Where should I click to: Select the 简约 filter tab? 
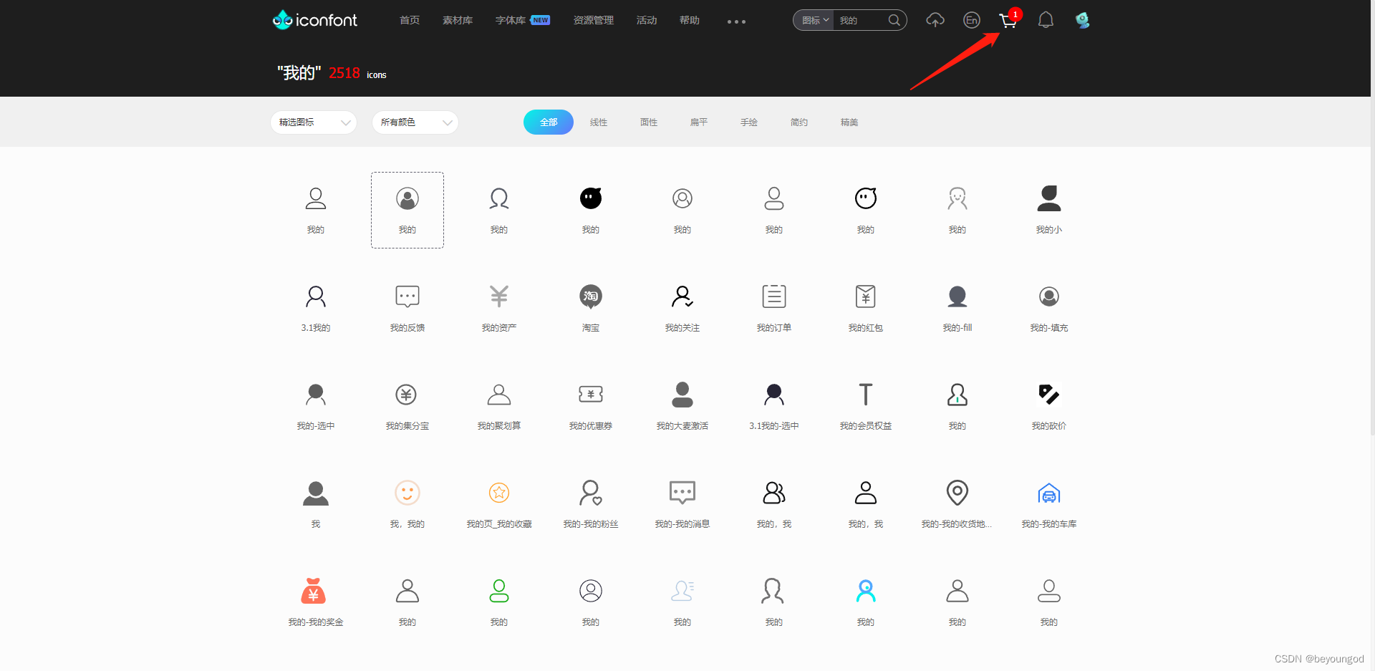tap(799, 122)
